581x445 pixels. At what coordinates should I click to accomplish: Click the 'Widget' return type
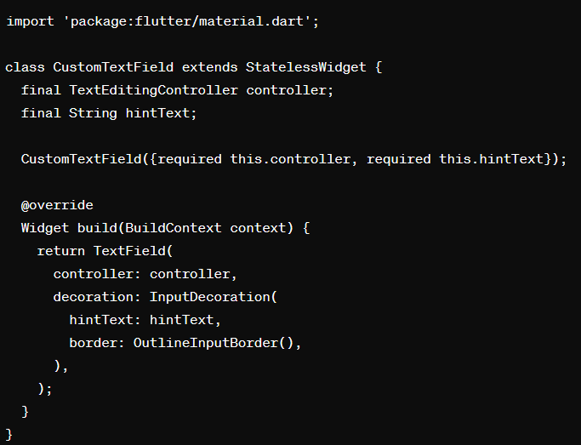point(45,228)
